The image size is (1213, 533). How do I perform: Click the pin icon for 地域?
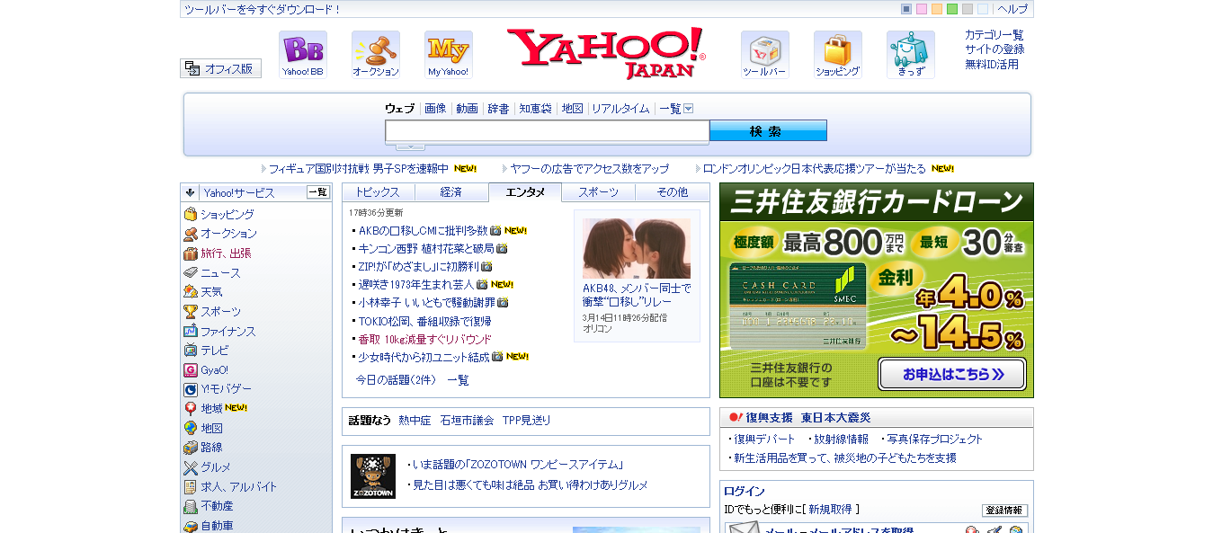[x=191, y=409]
